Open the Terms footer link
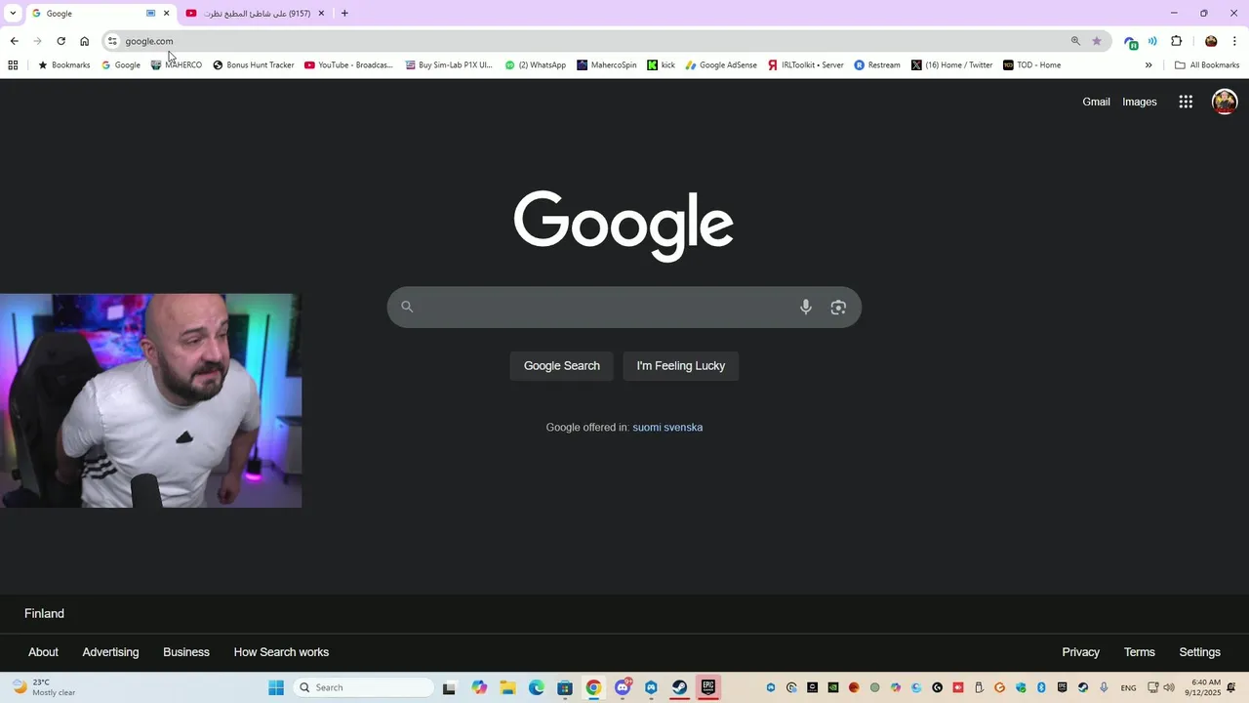The width and height of the screenshot is (1249, 703). (1139, 652)
